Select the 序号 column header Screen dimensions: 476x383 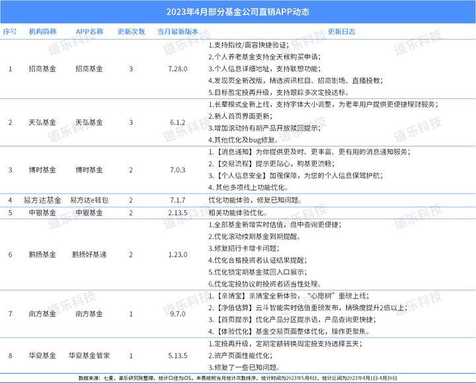[x=10, y=32]
